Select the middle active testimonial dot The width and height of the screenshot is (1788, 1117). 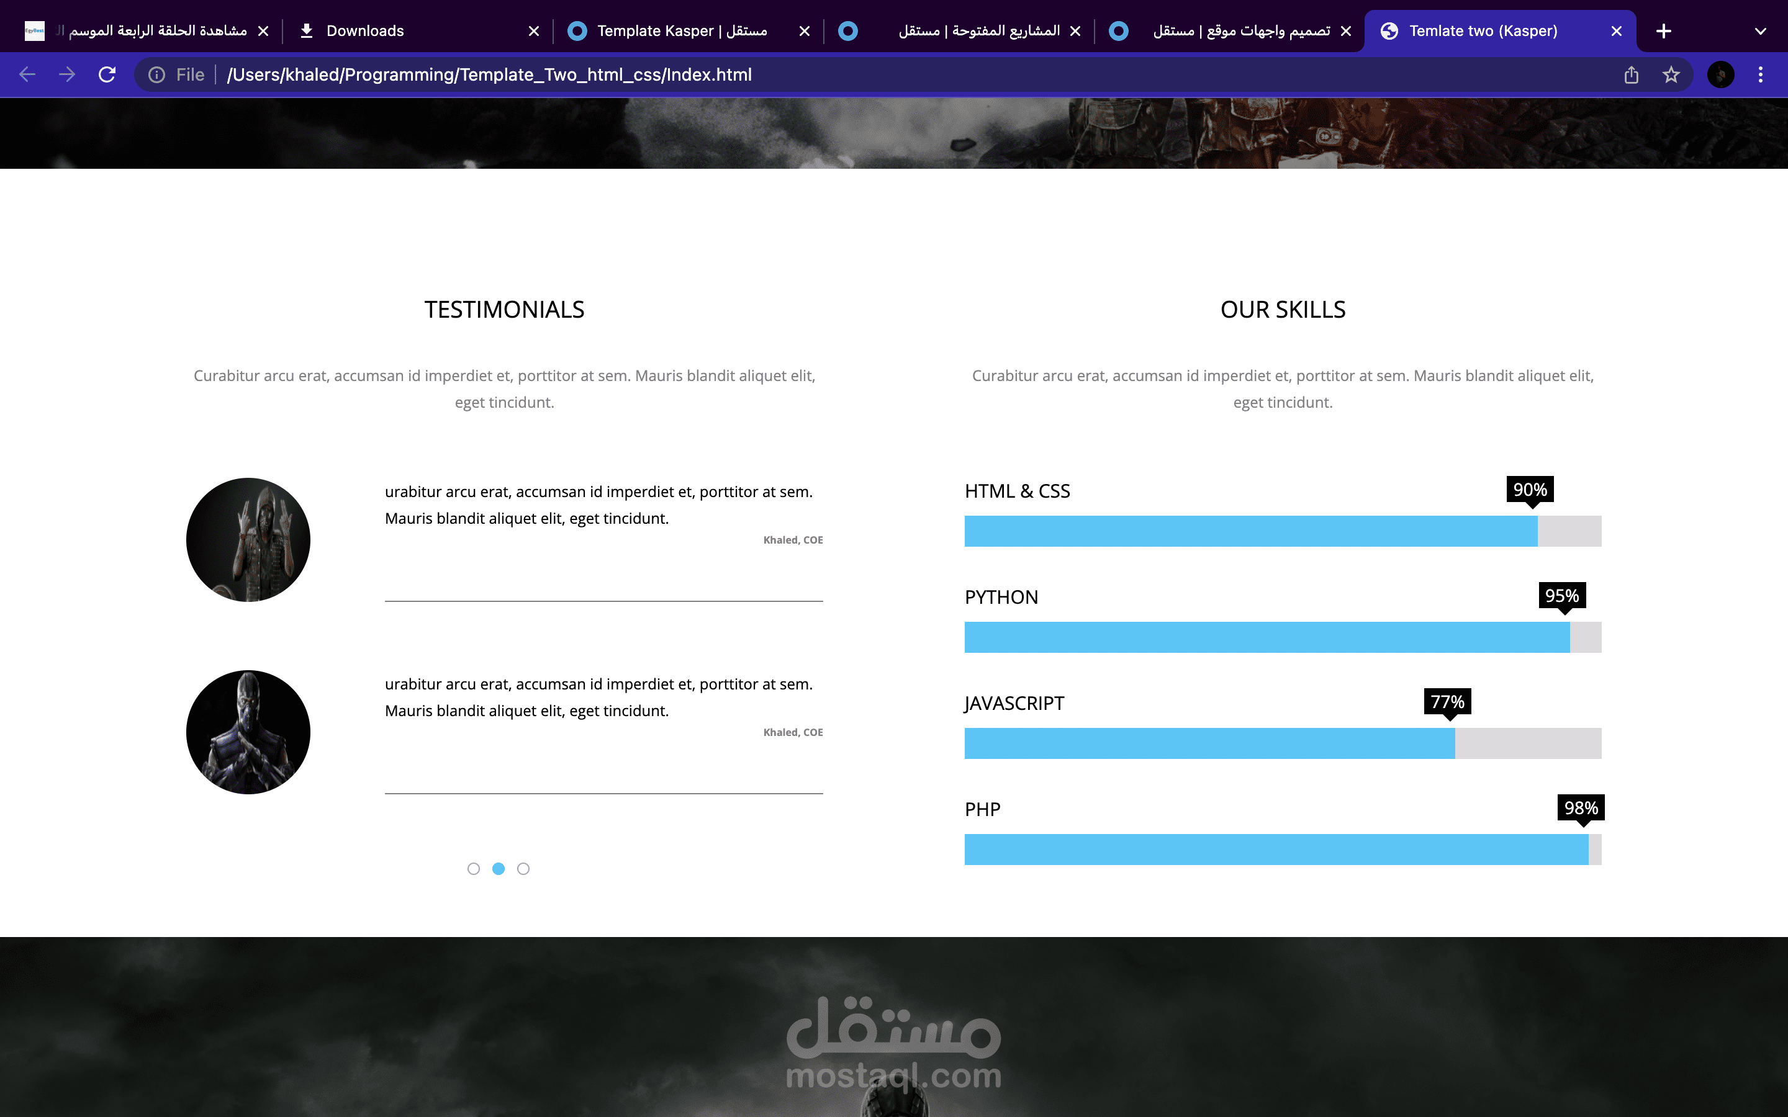click(499, 869)
